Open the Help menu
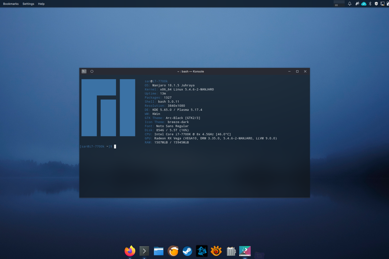This screenshot has width=389, height=259. click(41, 4)
